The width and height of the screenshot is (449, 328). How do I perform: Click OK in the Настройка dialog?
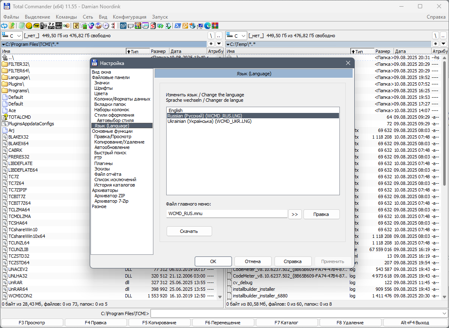click(x=213, y=261)
